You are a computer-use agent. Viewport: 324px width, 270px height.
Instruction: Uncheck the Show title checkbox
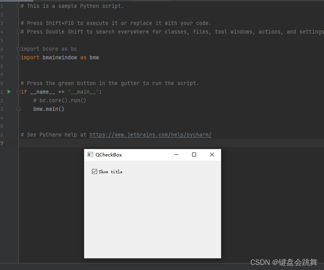[x=94, y=171]
